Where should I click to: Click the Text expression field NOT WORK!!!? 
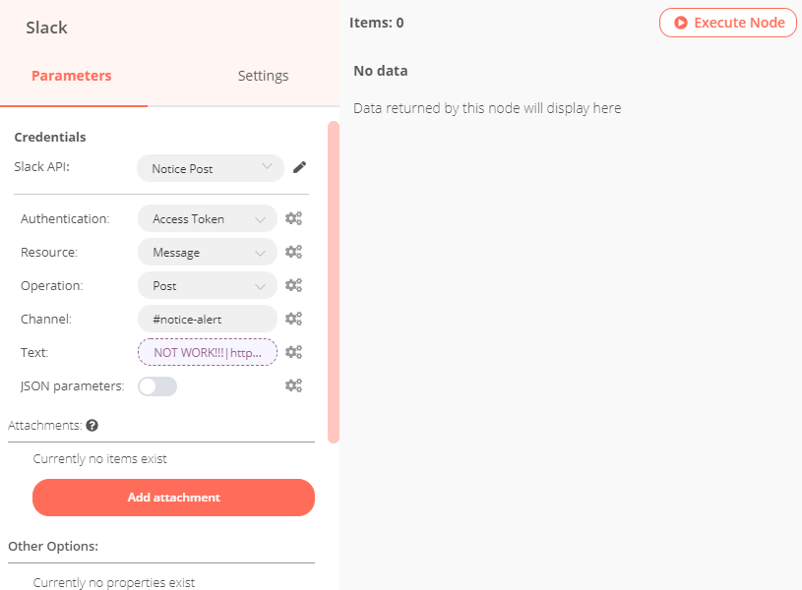(208, 352)
